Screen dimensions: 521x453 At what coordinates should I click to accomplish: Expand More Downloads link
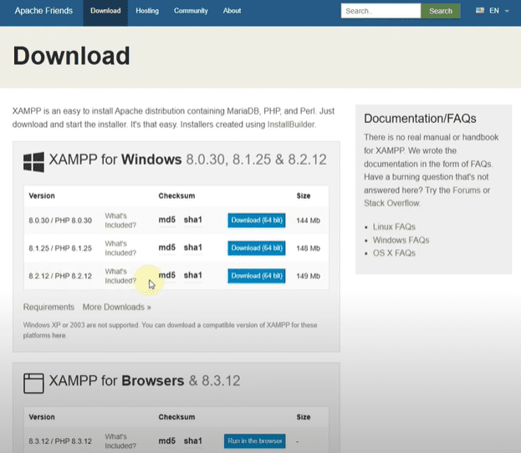[x=117, y=307]
